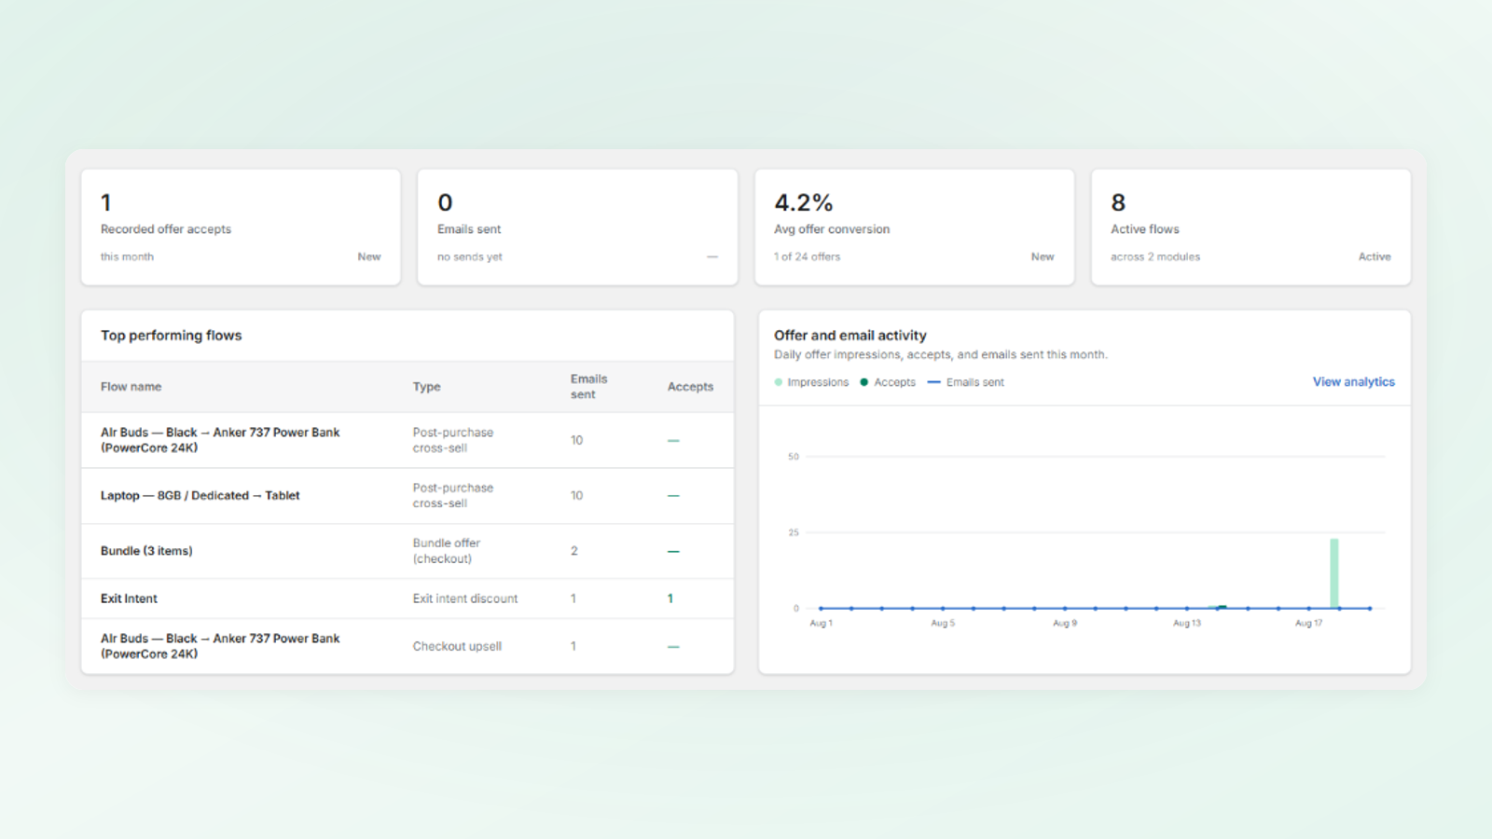The image size is (1492, 839).
Task: Click the Impressions legend dot
Action: coord(779,382)
